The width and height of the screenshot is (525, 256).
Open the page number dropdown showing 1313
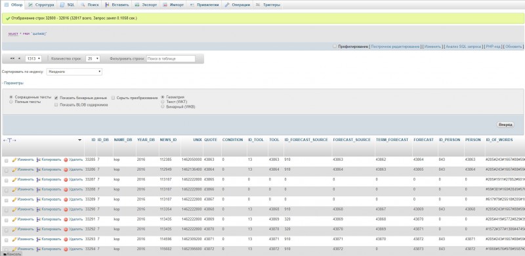[x=33, y=58]
